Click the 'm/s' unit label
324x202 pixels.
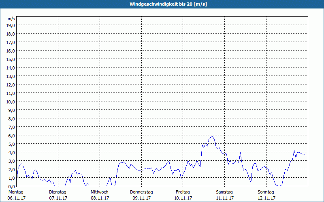click(11, 19)
